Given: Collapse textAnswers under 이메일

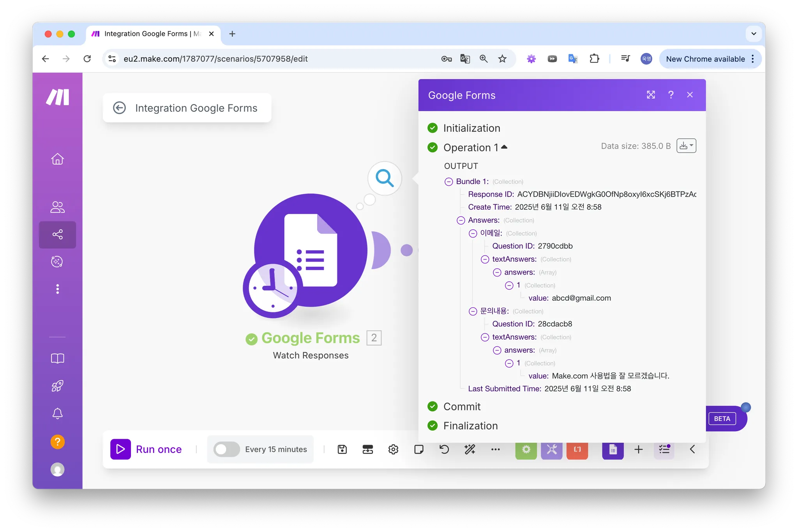Looking at the screenshot, I should point(485,259).
